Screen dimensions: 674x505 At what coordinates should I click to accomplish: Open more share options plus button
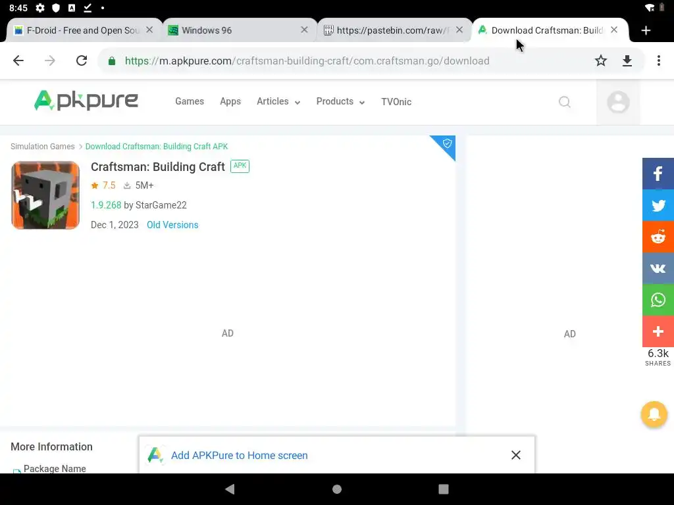click(658, 331)
